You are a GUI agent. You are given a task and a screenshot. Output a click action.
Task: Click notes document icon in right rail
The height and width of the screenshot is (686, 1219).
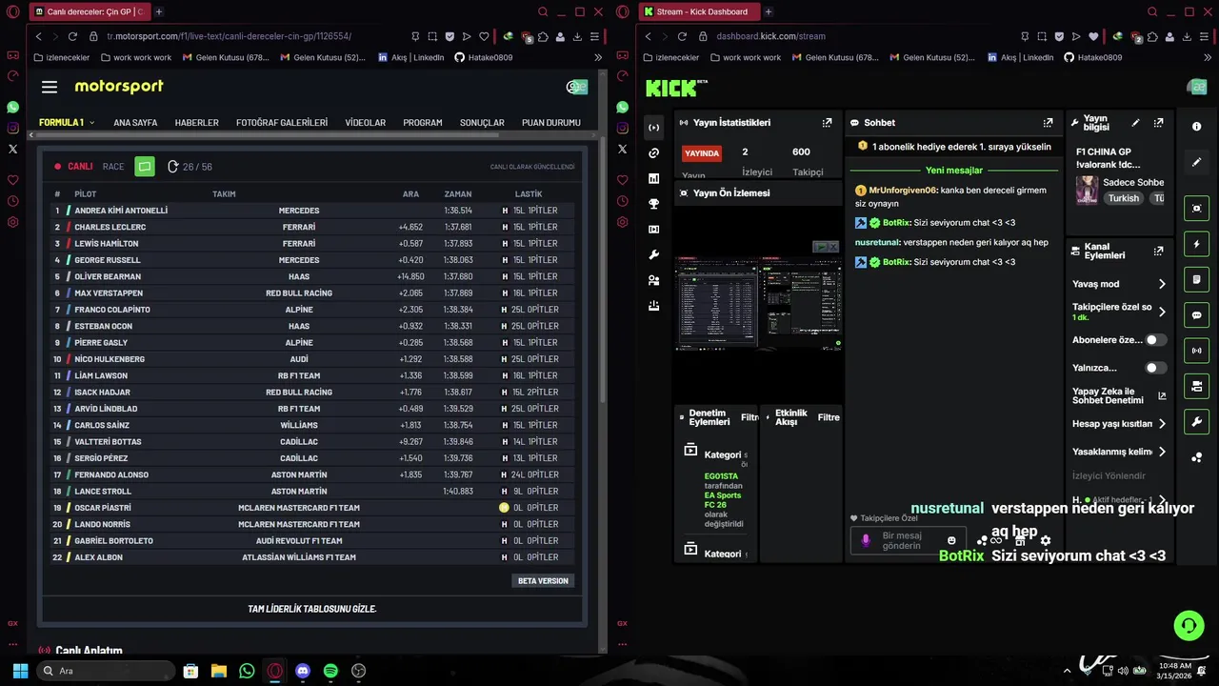1197,279
